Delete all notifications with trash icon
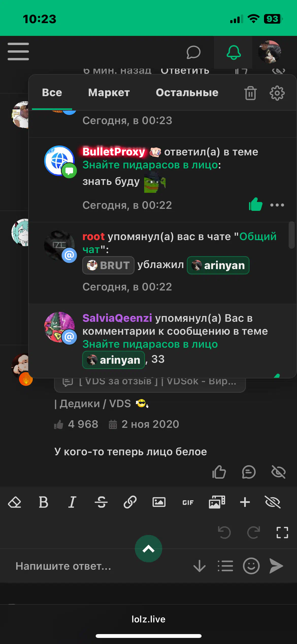The width and height of the screenshot is (297, 644). coord(251,93)
